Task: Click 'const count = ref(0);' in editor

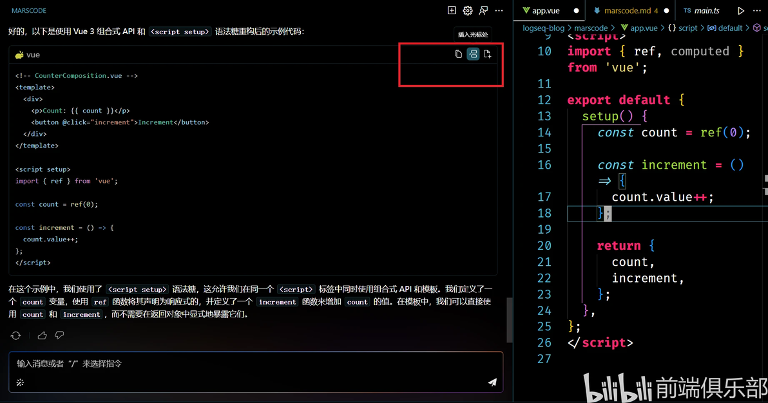Action: pyautogui.click(x=674, y=133)
